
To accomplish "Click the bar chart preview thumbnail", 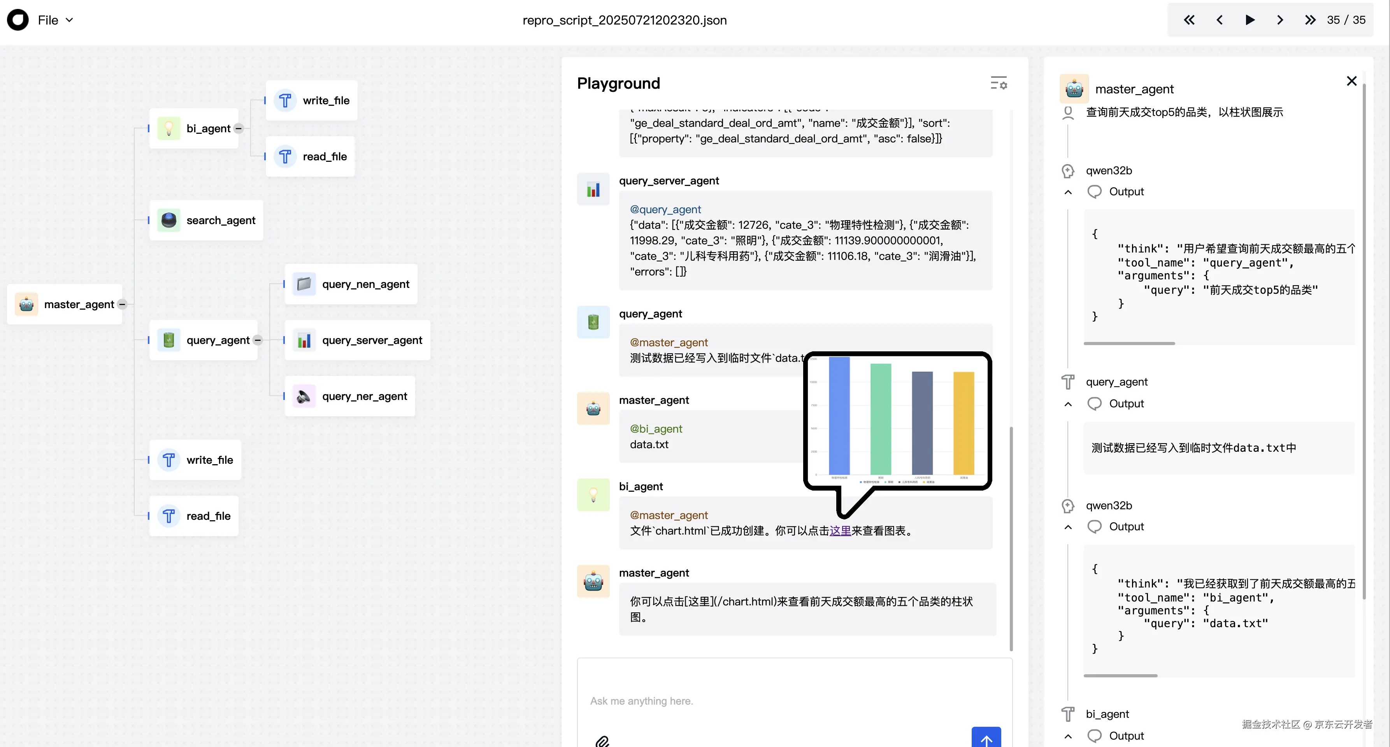I will pyautogui.click(x=897, y=421).
